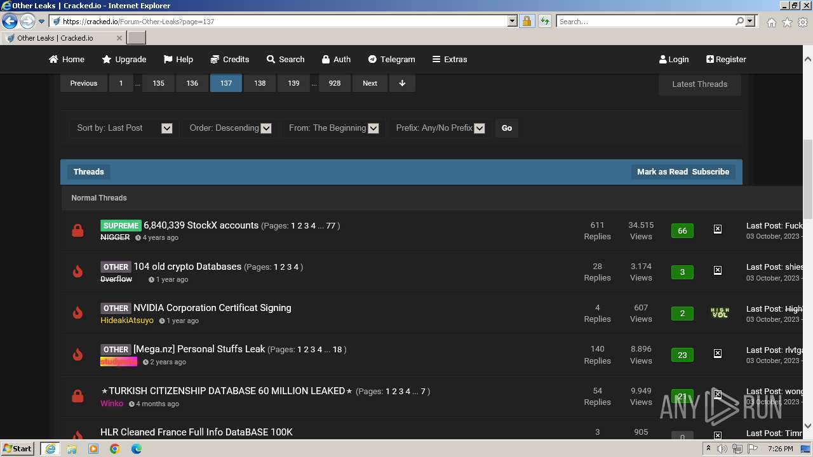The width and height of the screenshot is (813, 457).
Task: Open Turkish Citizenship Database thread
Action: [227, 391]
